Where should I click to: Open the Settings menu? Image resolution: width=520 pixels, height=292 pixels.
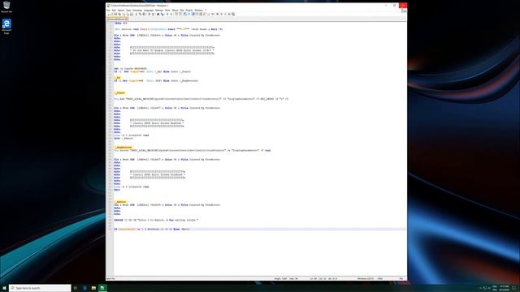pyautogui.click(x=159, y=11)
